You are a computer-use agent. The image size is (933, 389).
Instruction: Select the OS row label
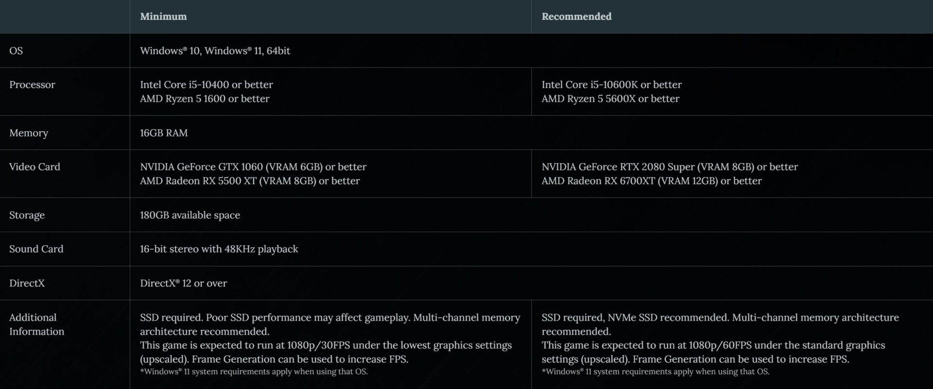pos(16,51)
